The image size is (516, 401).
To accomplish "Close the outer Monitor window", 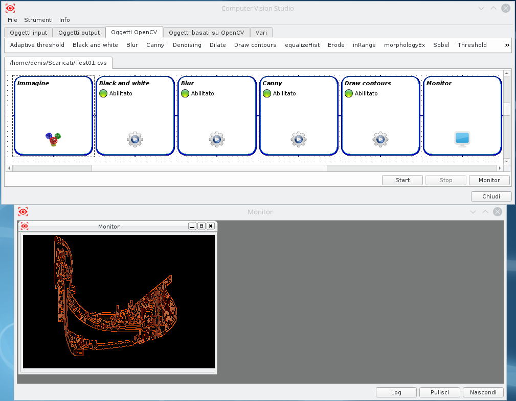I will coord(498,212).
